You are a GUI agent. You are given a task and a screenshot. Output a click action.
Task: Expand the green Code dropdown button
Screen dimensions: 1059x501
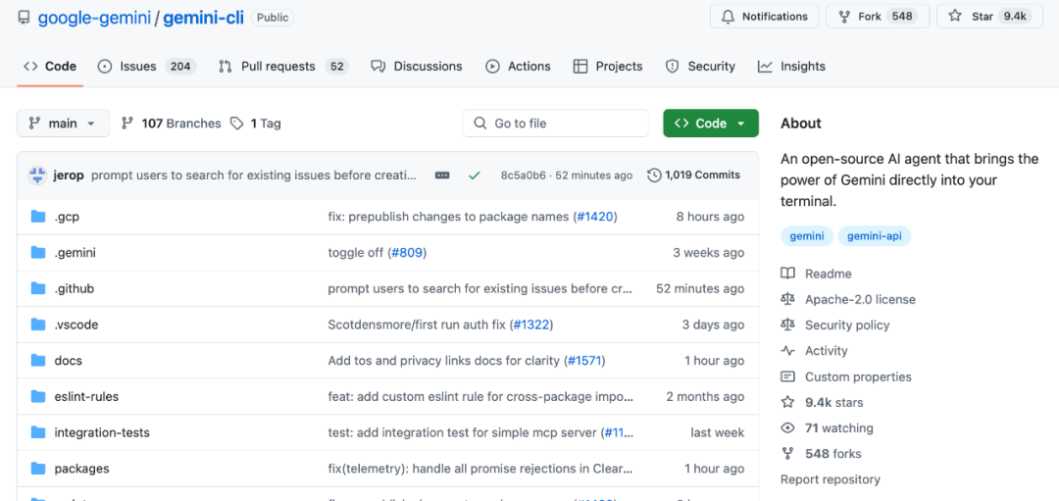pyautogui.click(x=711, y=124)
